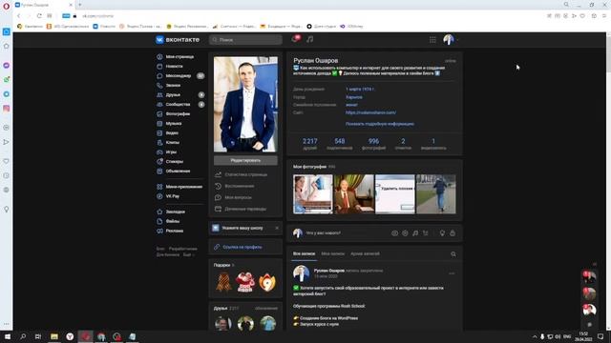Viewport: 611px width, 343px height.
Task: Open Сообщества in the sidebar
Action: [x=179, y=104]
